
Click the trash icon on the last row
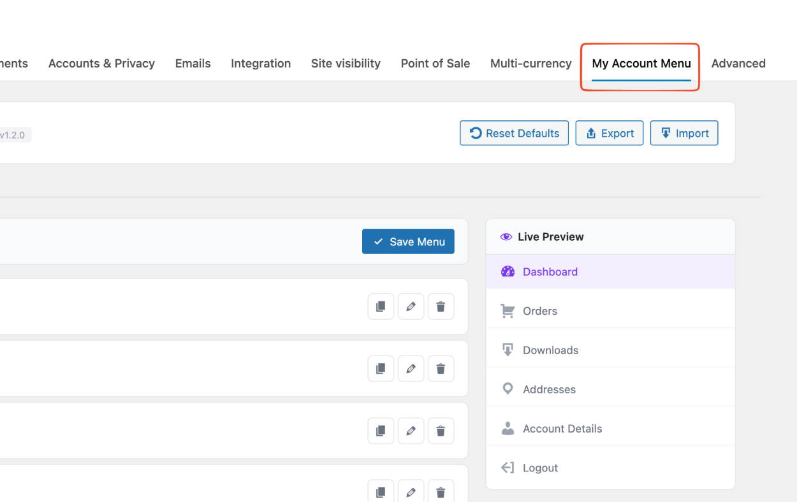pos(441,491)
